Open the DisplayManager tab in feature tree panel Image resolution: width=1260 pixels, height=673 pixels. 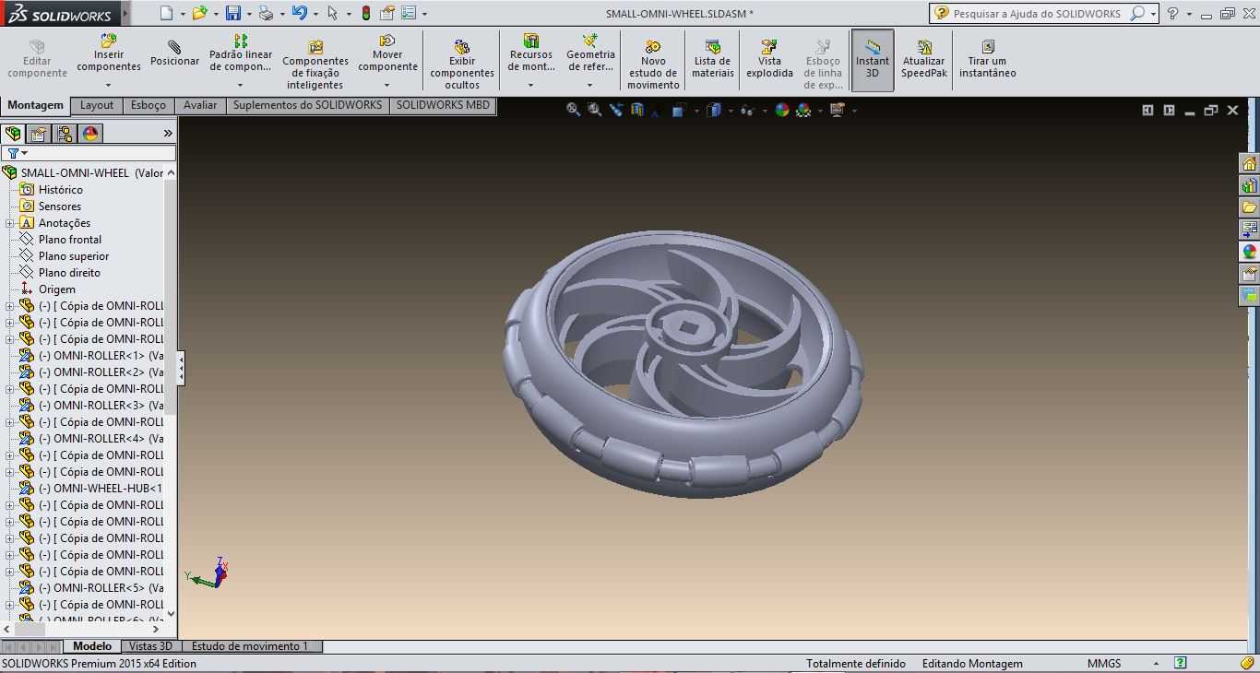90,134
